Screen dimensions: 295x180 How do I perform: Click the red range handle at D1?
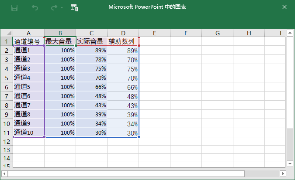(139, 45)
